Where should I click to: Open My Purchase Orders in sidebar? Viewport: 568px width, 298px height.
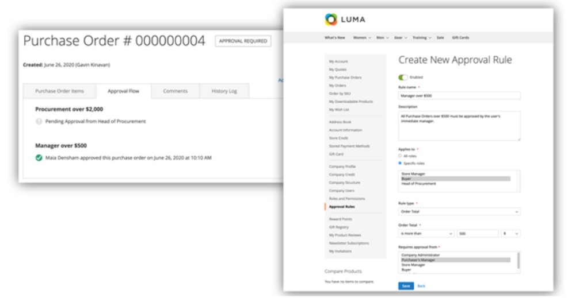345,78
